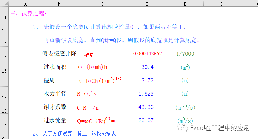Select row 16 header

click(x=4, y=80)
